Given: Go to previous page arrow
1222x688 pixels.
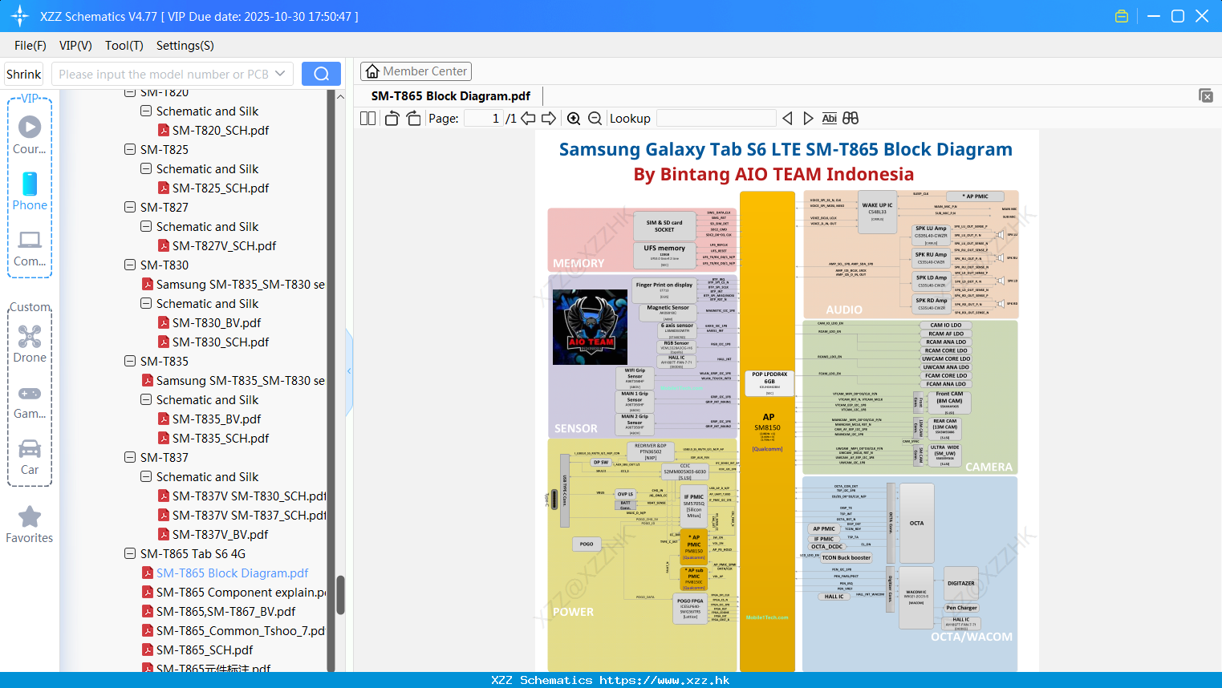Looking at the screenshot, I should 528,118.
